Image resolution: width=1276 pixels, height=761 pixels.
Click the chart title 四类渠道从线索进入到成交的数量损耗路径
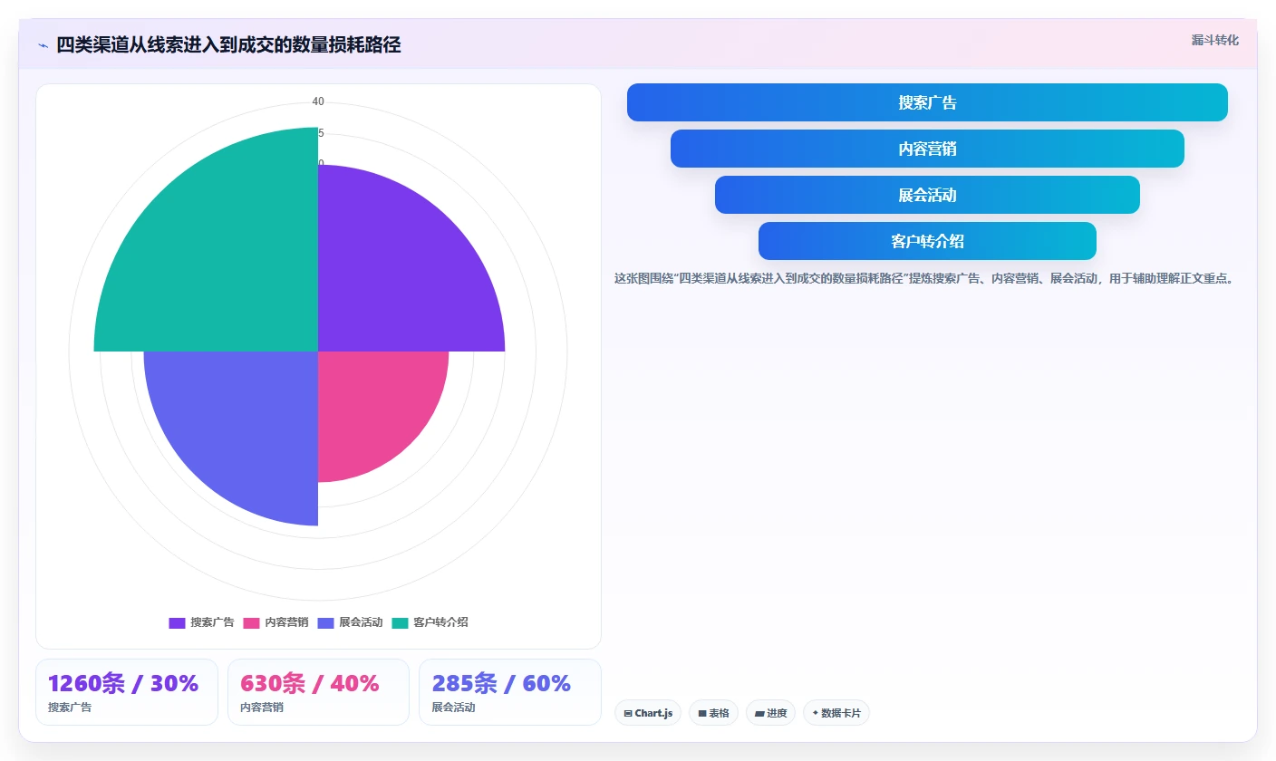(x=228, y=45)
